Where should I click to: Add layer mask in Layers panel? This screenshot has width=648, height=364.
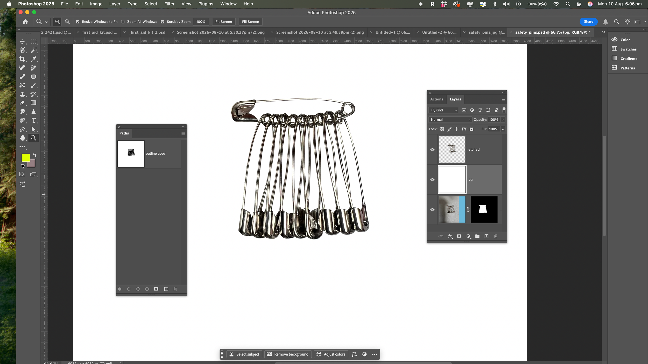[459, 236]
